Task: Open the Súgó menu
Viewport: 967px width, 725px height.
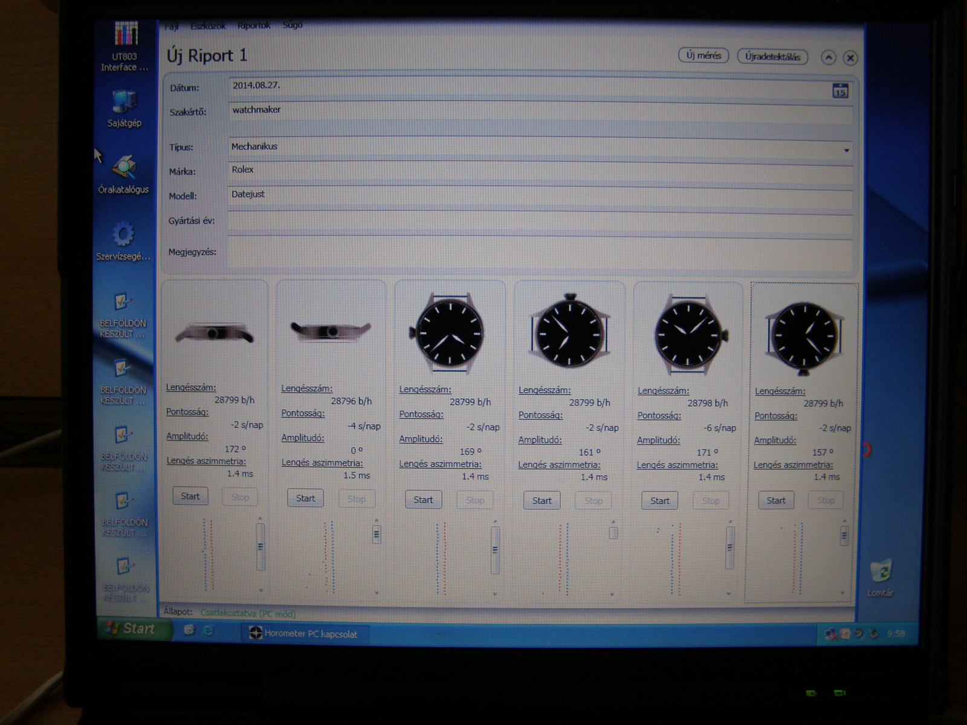Action: (293, 25)
